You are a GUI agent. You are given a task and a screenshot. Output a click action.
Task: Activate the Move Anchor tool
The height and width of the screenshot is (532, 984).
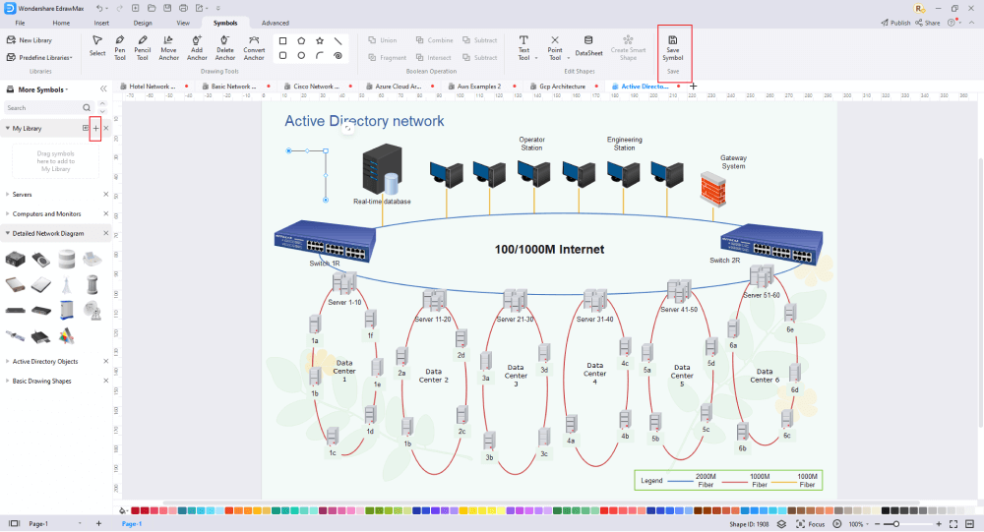click(x=168, y=47)
